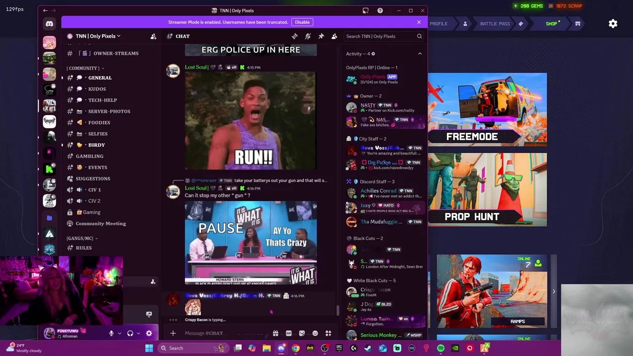Viewport: 633px width, 356px height.
Task: Click the plus attachment button in message bar
Action: (173, 333)
